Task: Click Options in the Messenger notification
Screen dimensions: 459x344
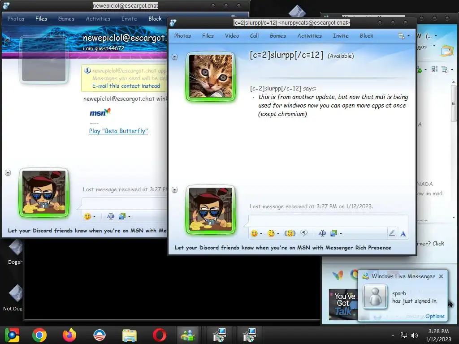Action: point(435,316)
